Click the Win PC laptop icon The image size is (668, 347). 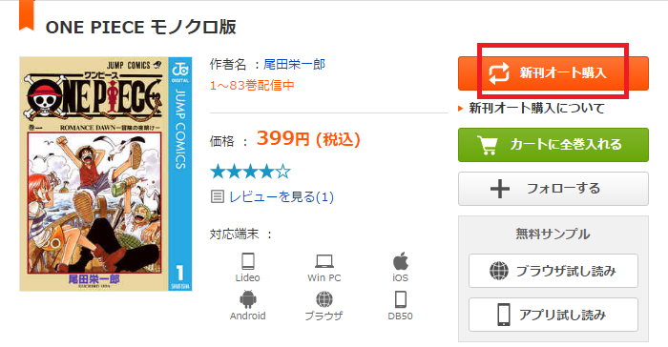[324, 261]
